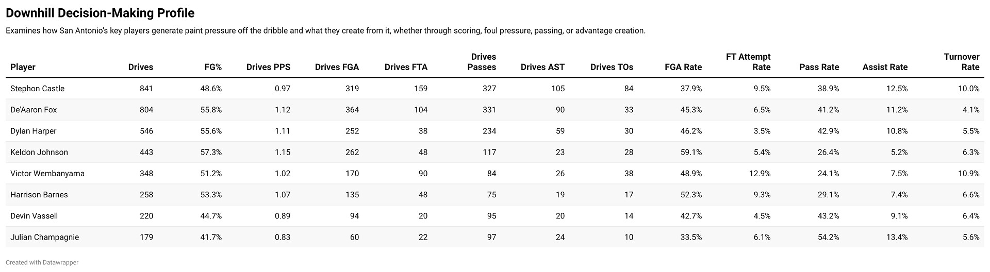Click the Drives AST header
Viewport: 990px width, 272px height.
coord(542,67)
